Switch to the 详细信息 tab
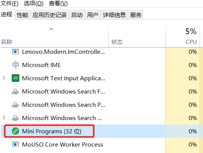Viewport: 203px width, 153px height. (x=114, y=15)
